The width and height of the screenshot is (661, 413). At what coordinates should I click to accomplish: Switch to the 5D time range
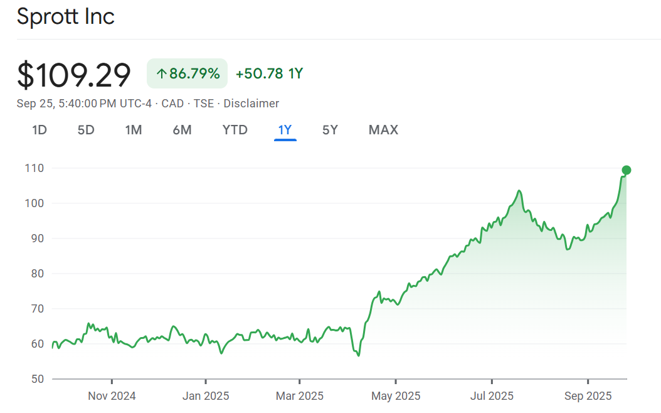coord(86,130)
